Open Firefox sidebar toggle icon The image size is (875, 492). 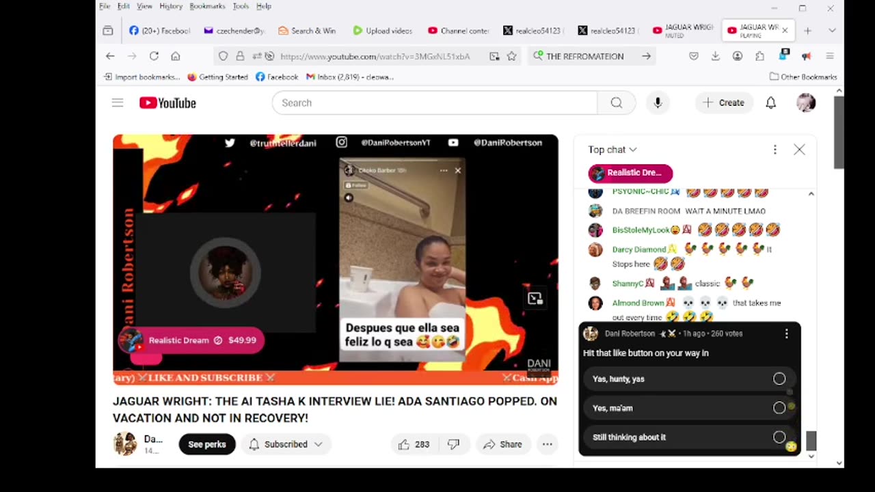(108, 31)
